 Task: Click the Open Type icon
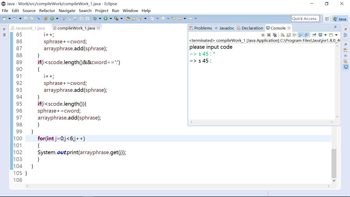tap(128, 18)
